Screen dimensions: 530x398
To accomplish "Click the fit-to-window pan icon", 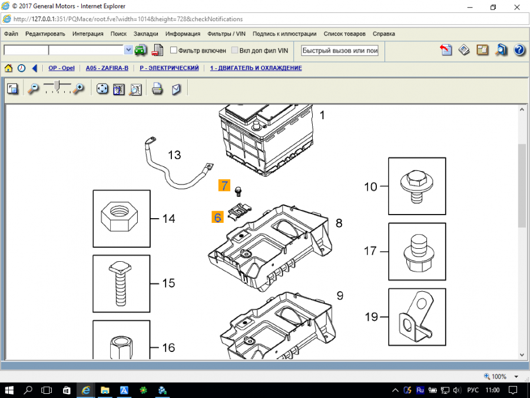I will [102, 90].
